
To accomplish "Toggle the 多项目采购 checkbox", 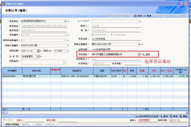I will pyautogui.click(x=112, y=35).
